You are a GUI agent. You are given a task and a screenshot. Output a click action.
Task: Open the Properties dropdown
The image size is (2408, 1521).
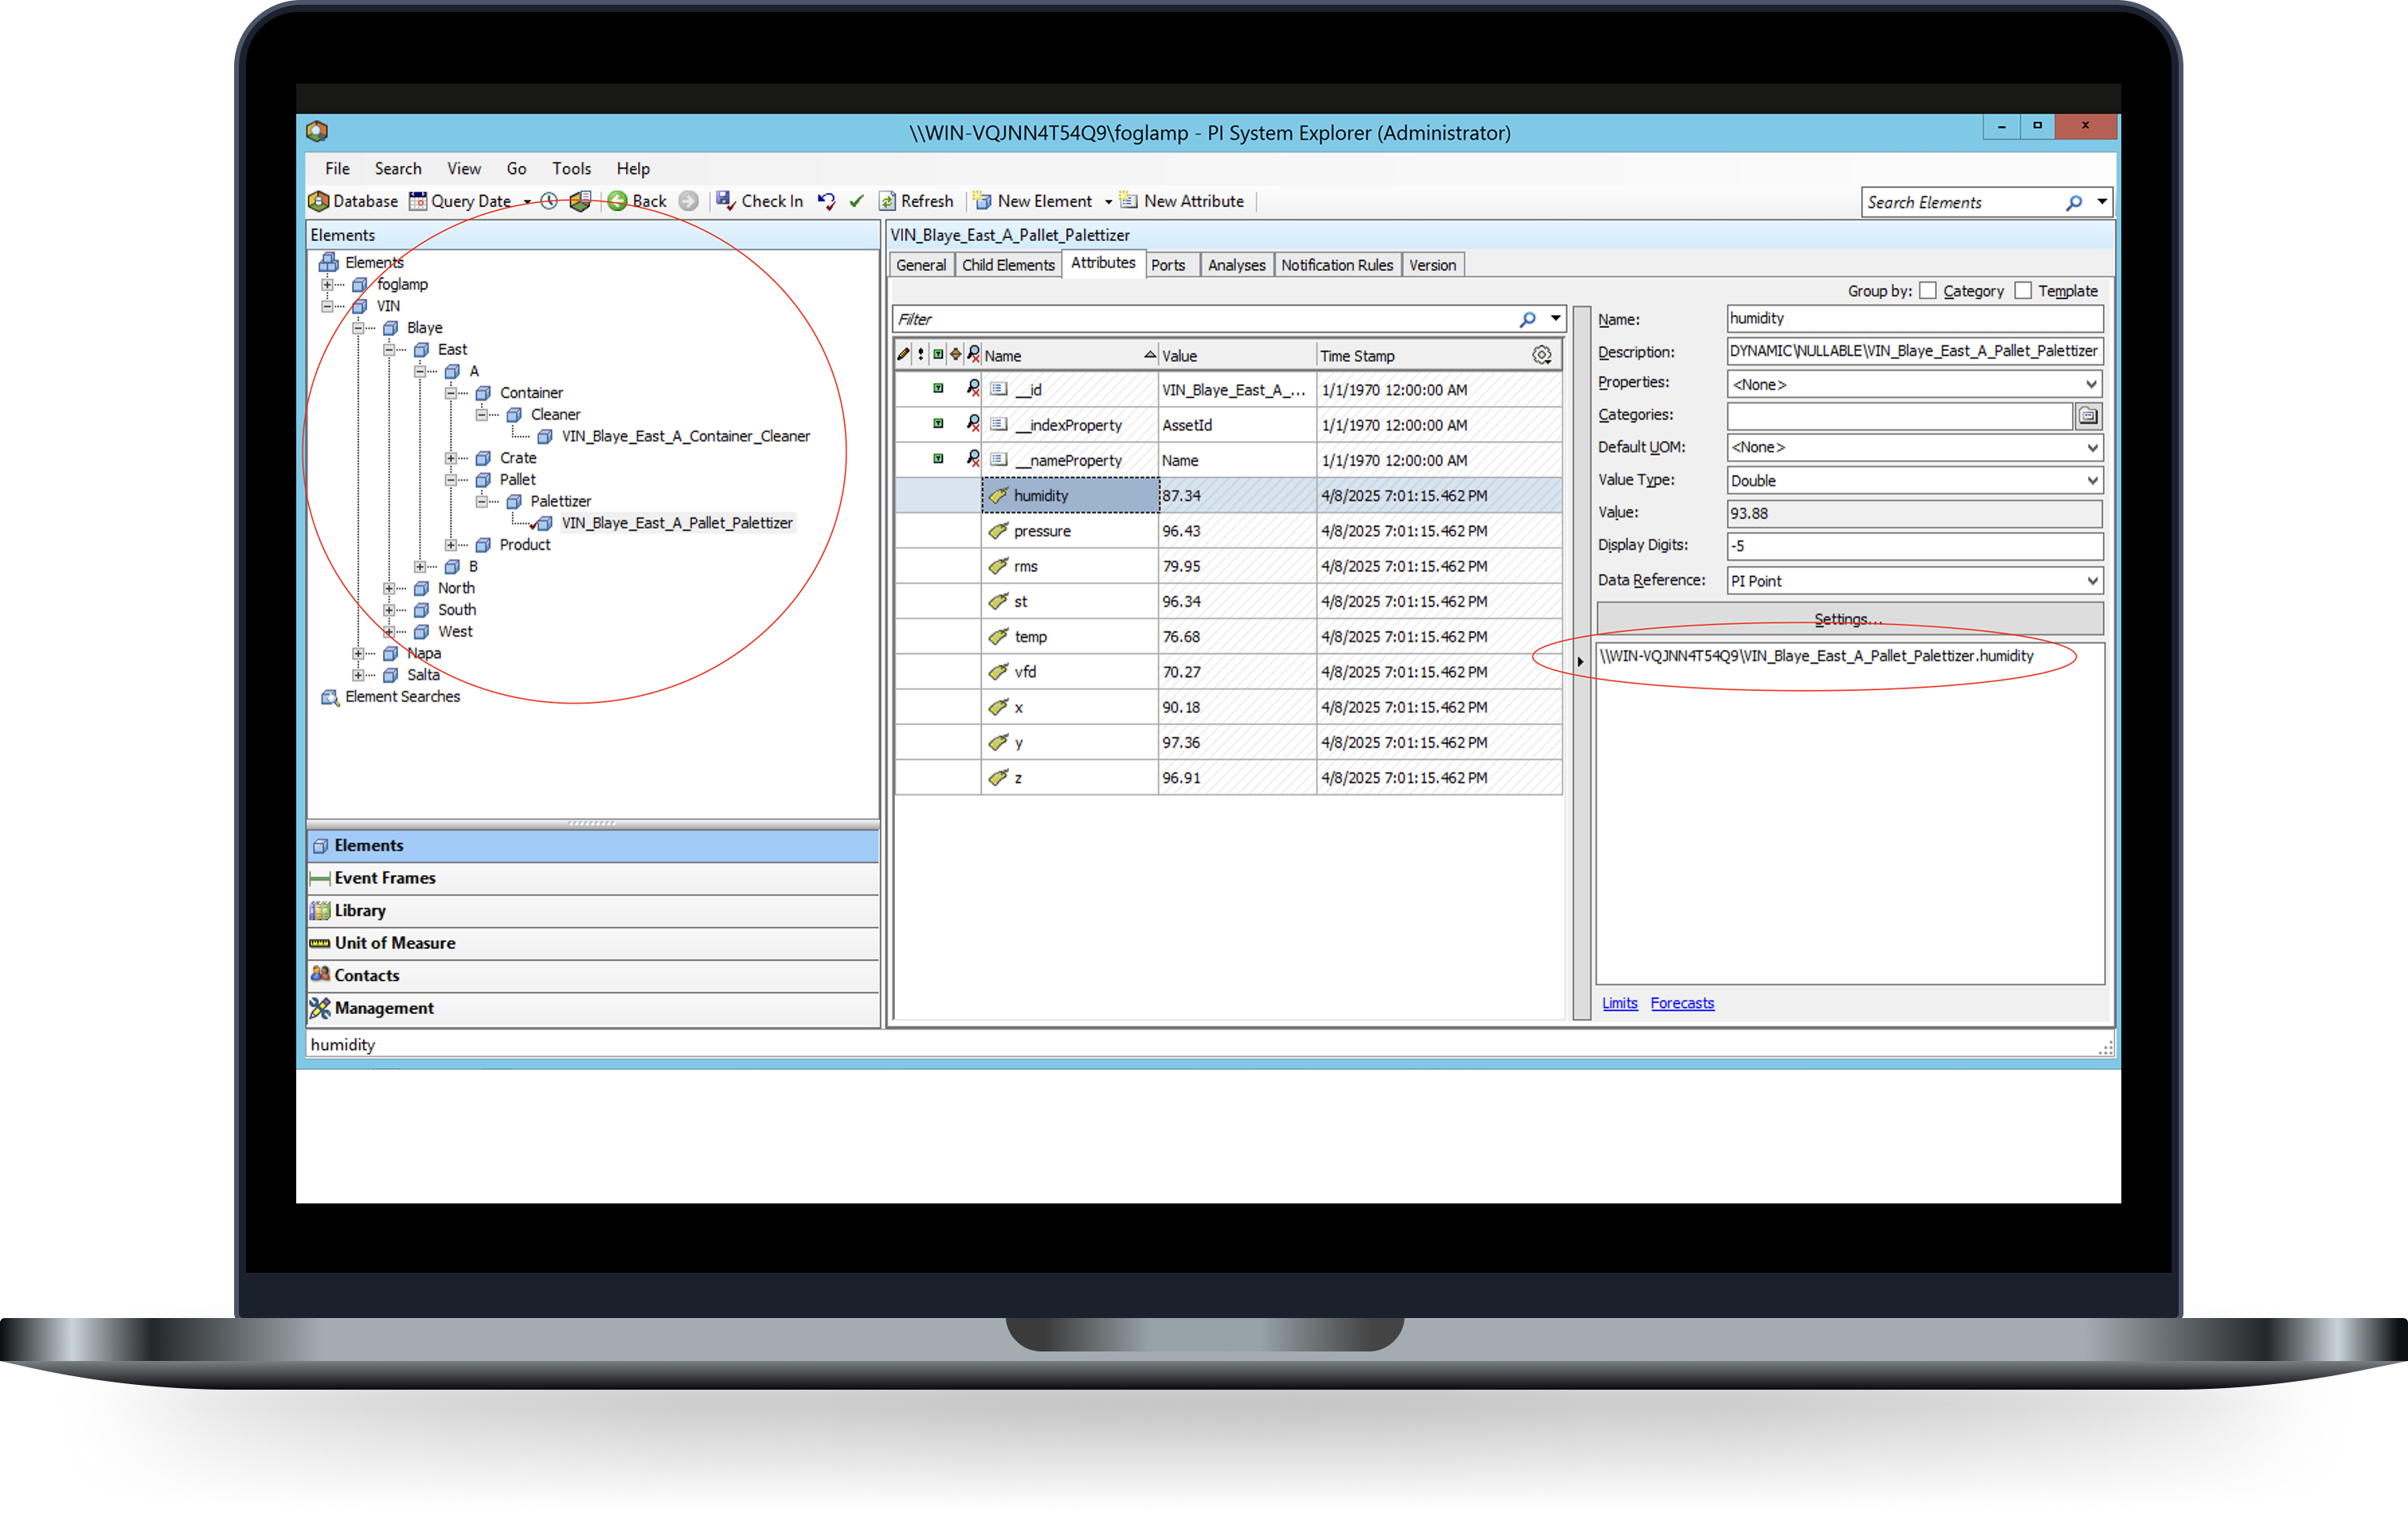pyautogui.click(x=1915, y=384)
